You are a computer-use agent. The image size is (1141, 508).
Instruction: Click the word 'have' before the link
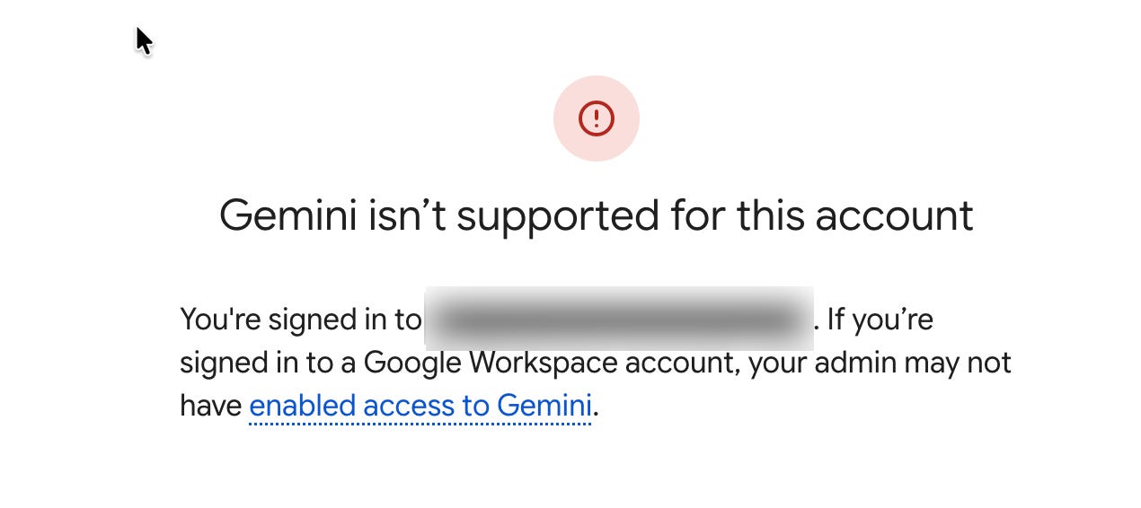click(211, 407)
